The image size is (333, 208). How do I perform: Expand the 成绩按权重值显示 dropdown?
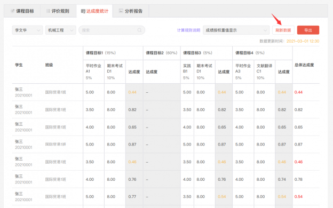(236, 30)
